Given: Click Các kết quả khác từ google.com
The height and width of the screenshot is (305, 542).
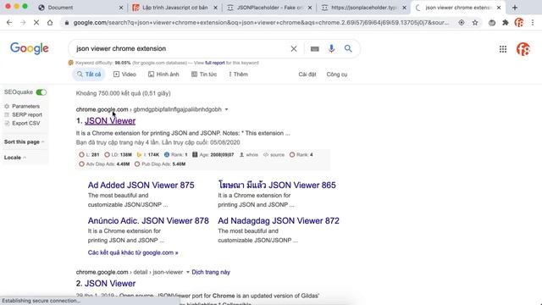Looking at the screenshot, I should 133,252.
